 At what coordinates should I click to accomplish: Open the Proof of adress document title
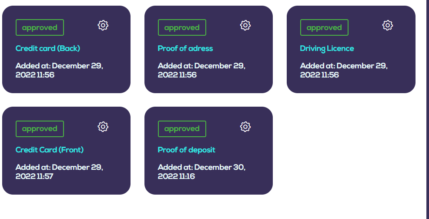[x=185, y=48]
